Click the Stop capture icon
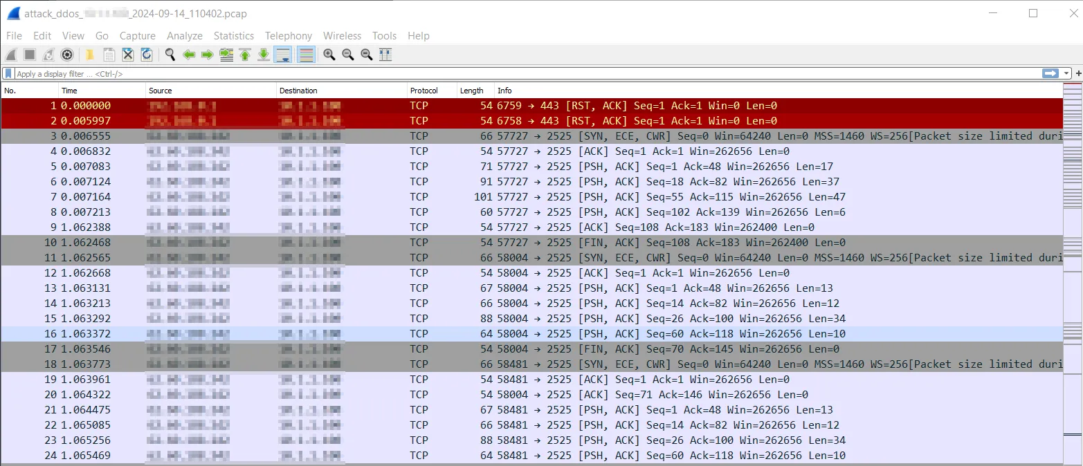 tap(29, 55)
